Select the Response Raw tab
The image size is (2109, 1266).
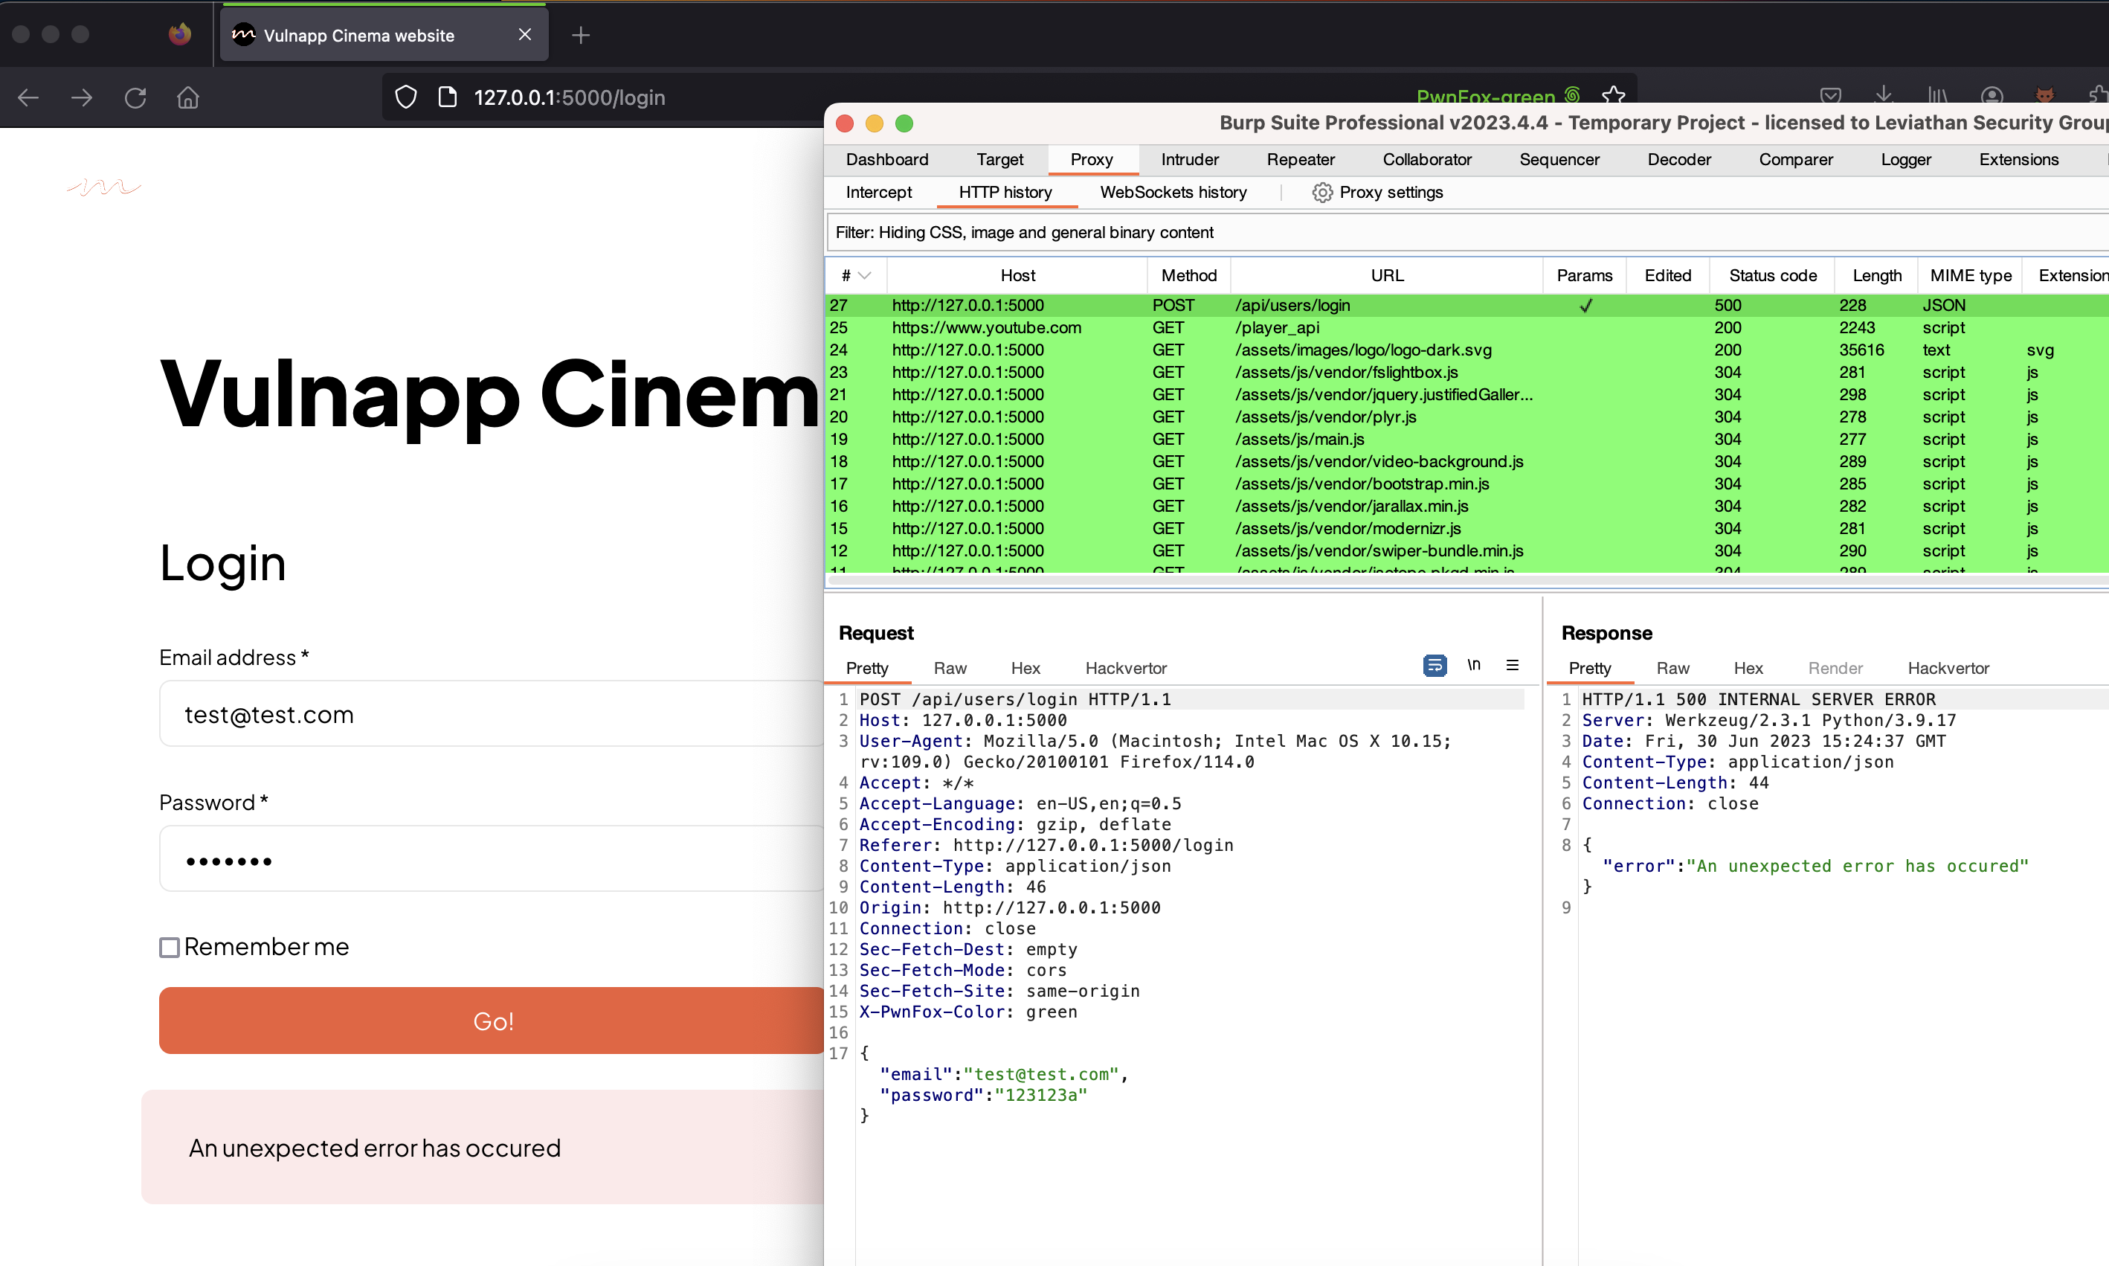pyautogui.click(x=1672, y=668)
